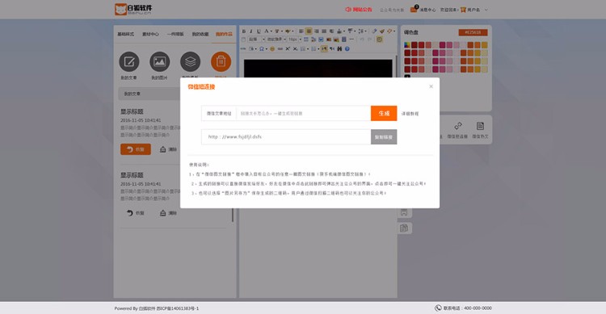The width and height of the screenshot is (606, 314).
Task: Click the orange 生成 generate button
Action: [x=384, y=114]
